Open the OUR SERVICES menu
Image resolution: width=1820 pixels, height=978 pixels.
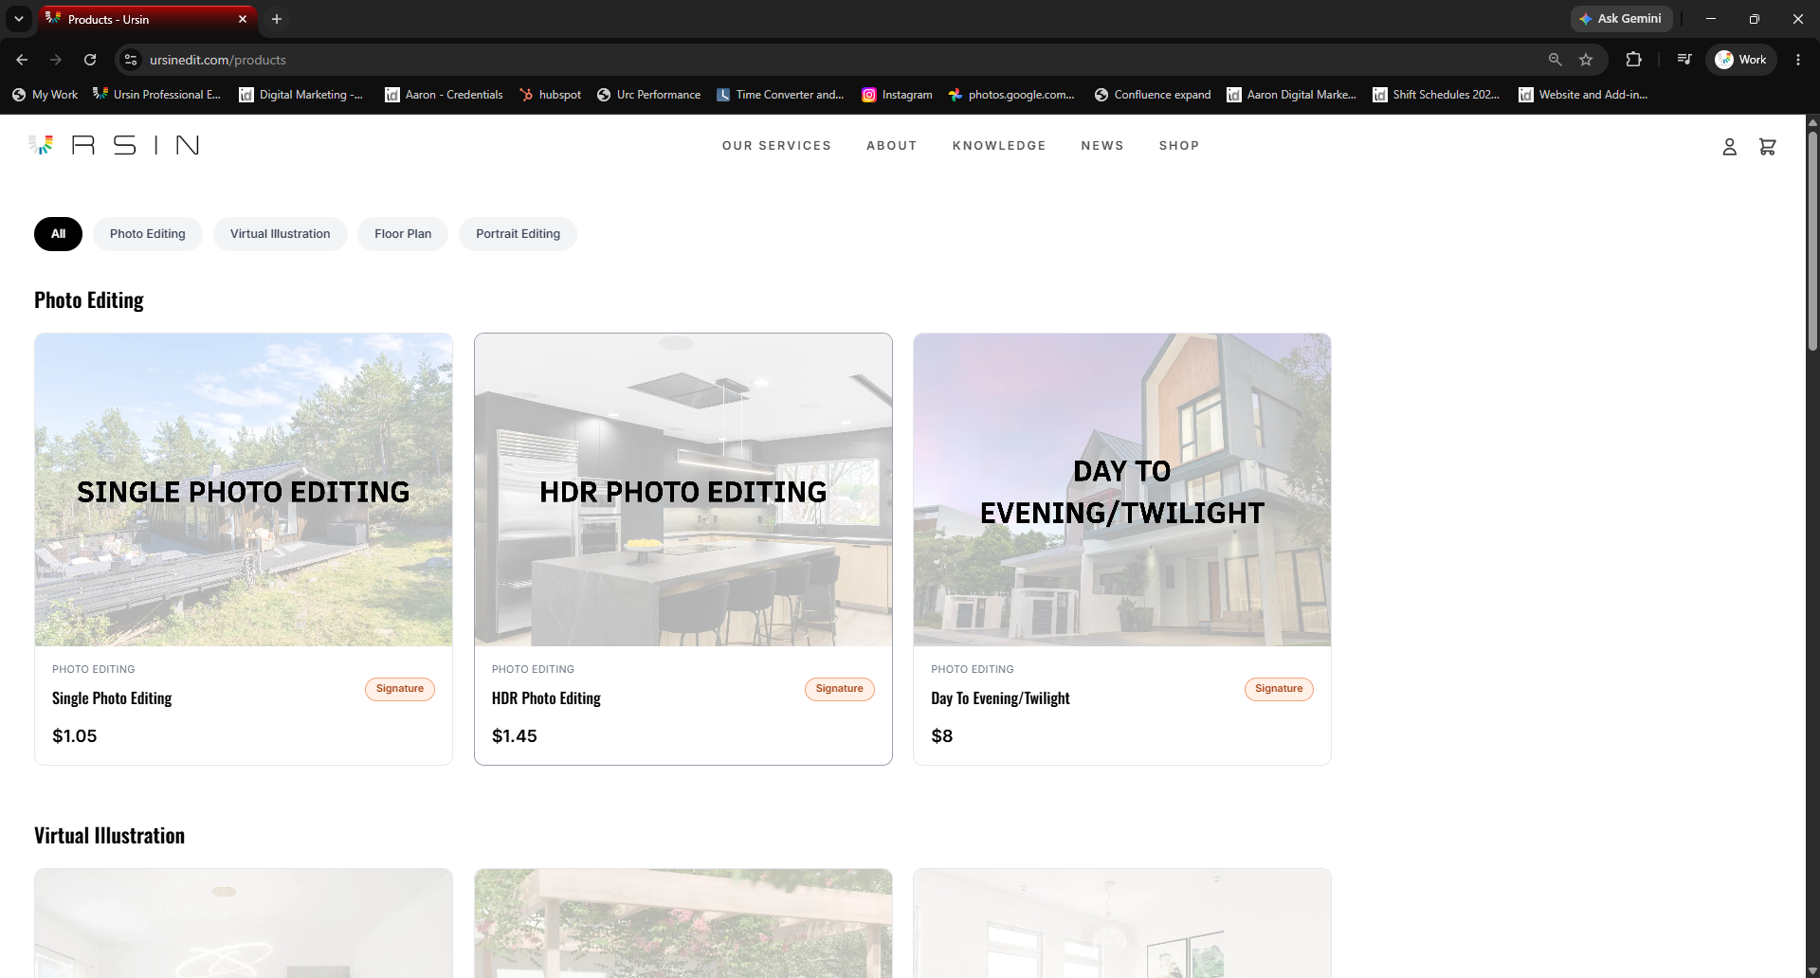pyautogui.click(x=776, y=146)
